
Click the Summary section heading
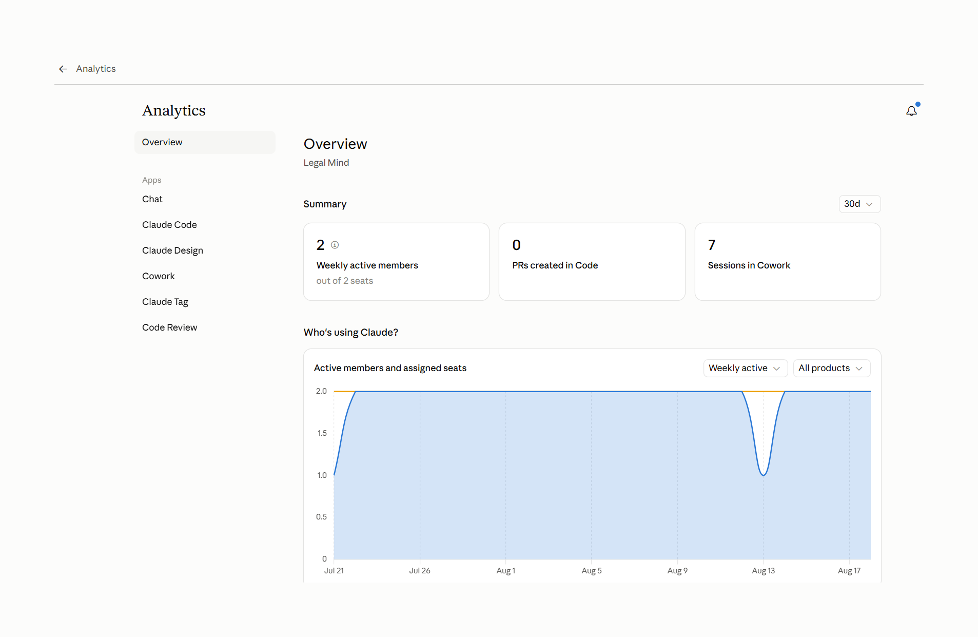click(325, 204)
